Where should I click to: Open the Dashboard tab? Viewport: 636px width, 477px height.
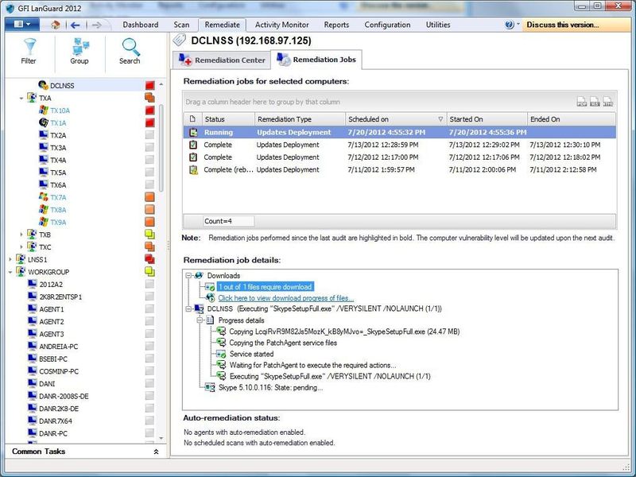point(141,25)
